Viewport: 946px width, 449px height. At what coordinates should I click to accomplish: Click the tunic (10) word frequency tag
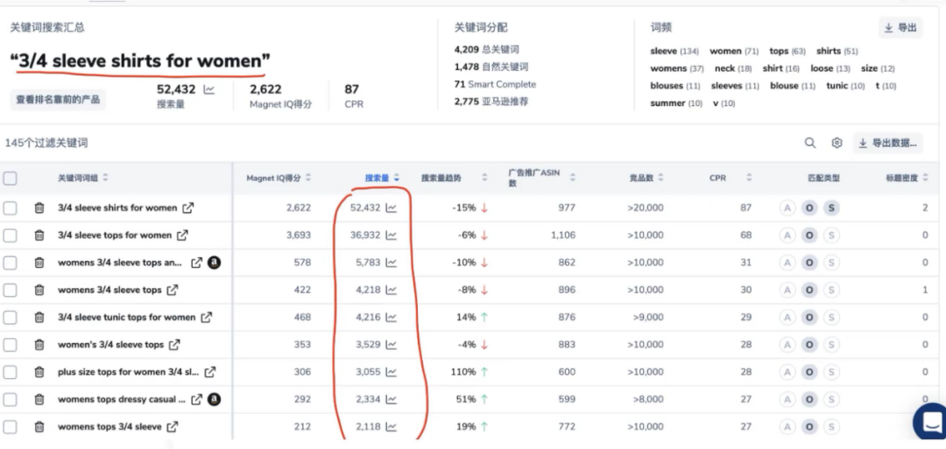(846, 86)
